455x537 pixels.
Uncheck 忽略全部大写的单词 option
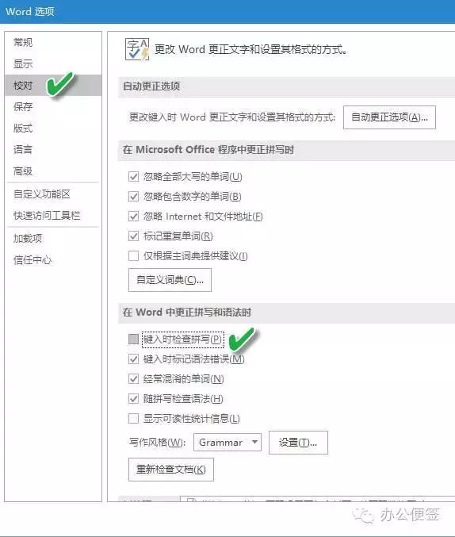coord(133,177)
